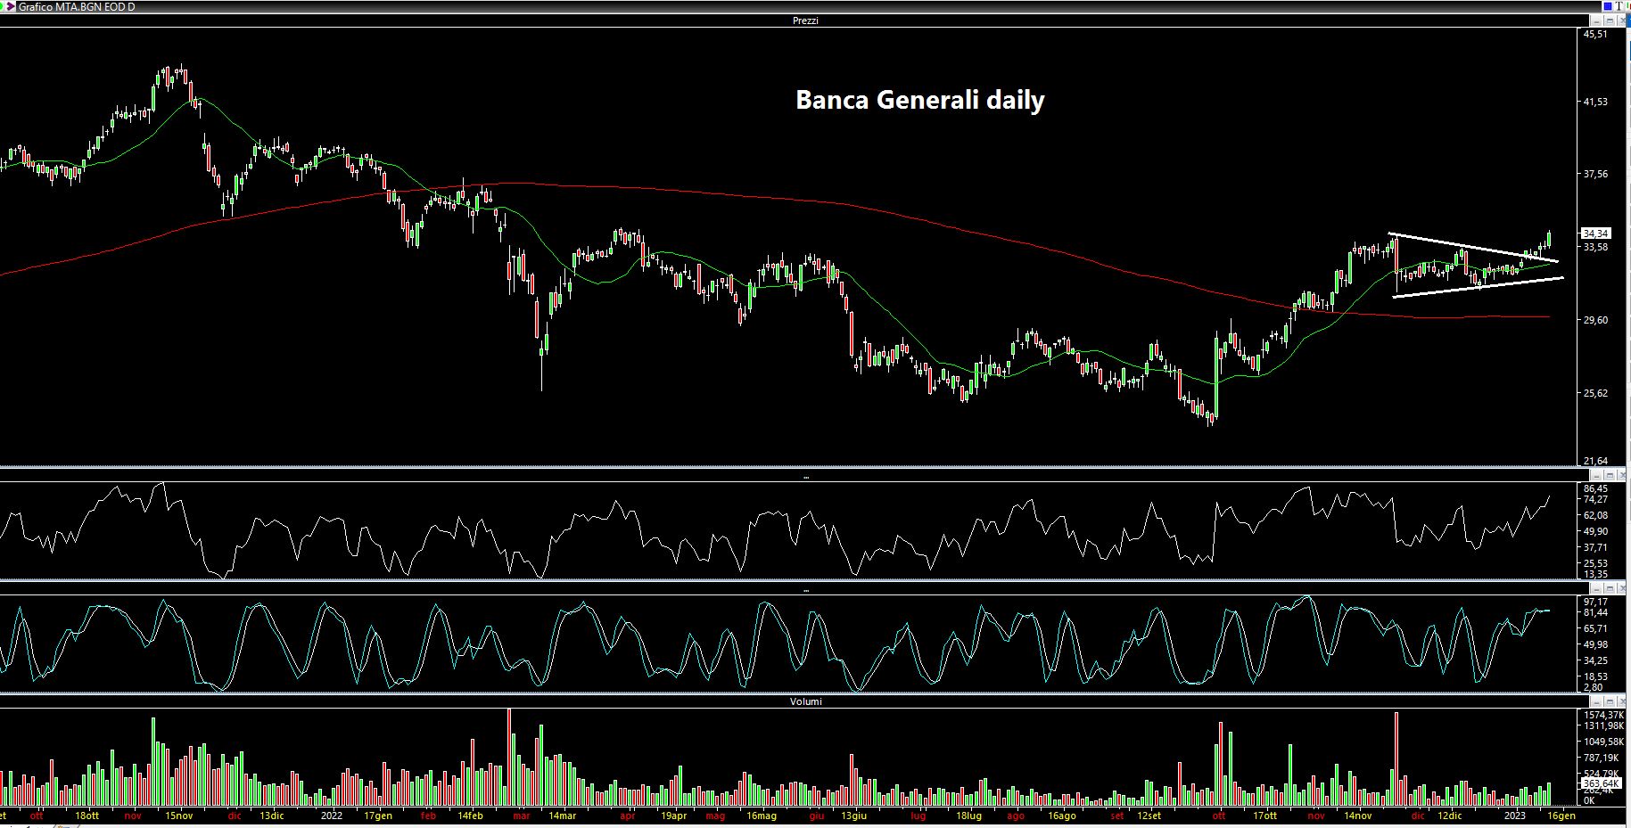Maximize the stochastic oscillator panel
Screen dimensions: 1631x828
pyautogui.click(x=1610, y=589)
